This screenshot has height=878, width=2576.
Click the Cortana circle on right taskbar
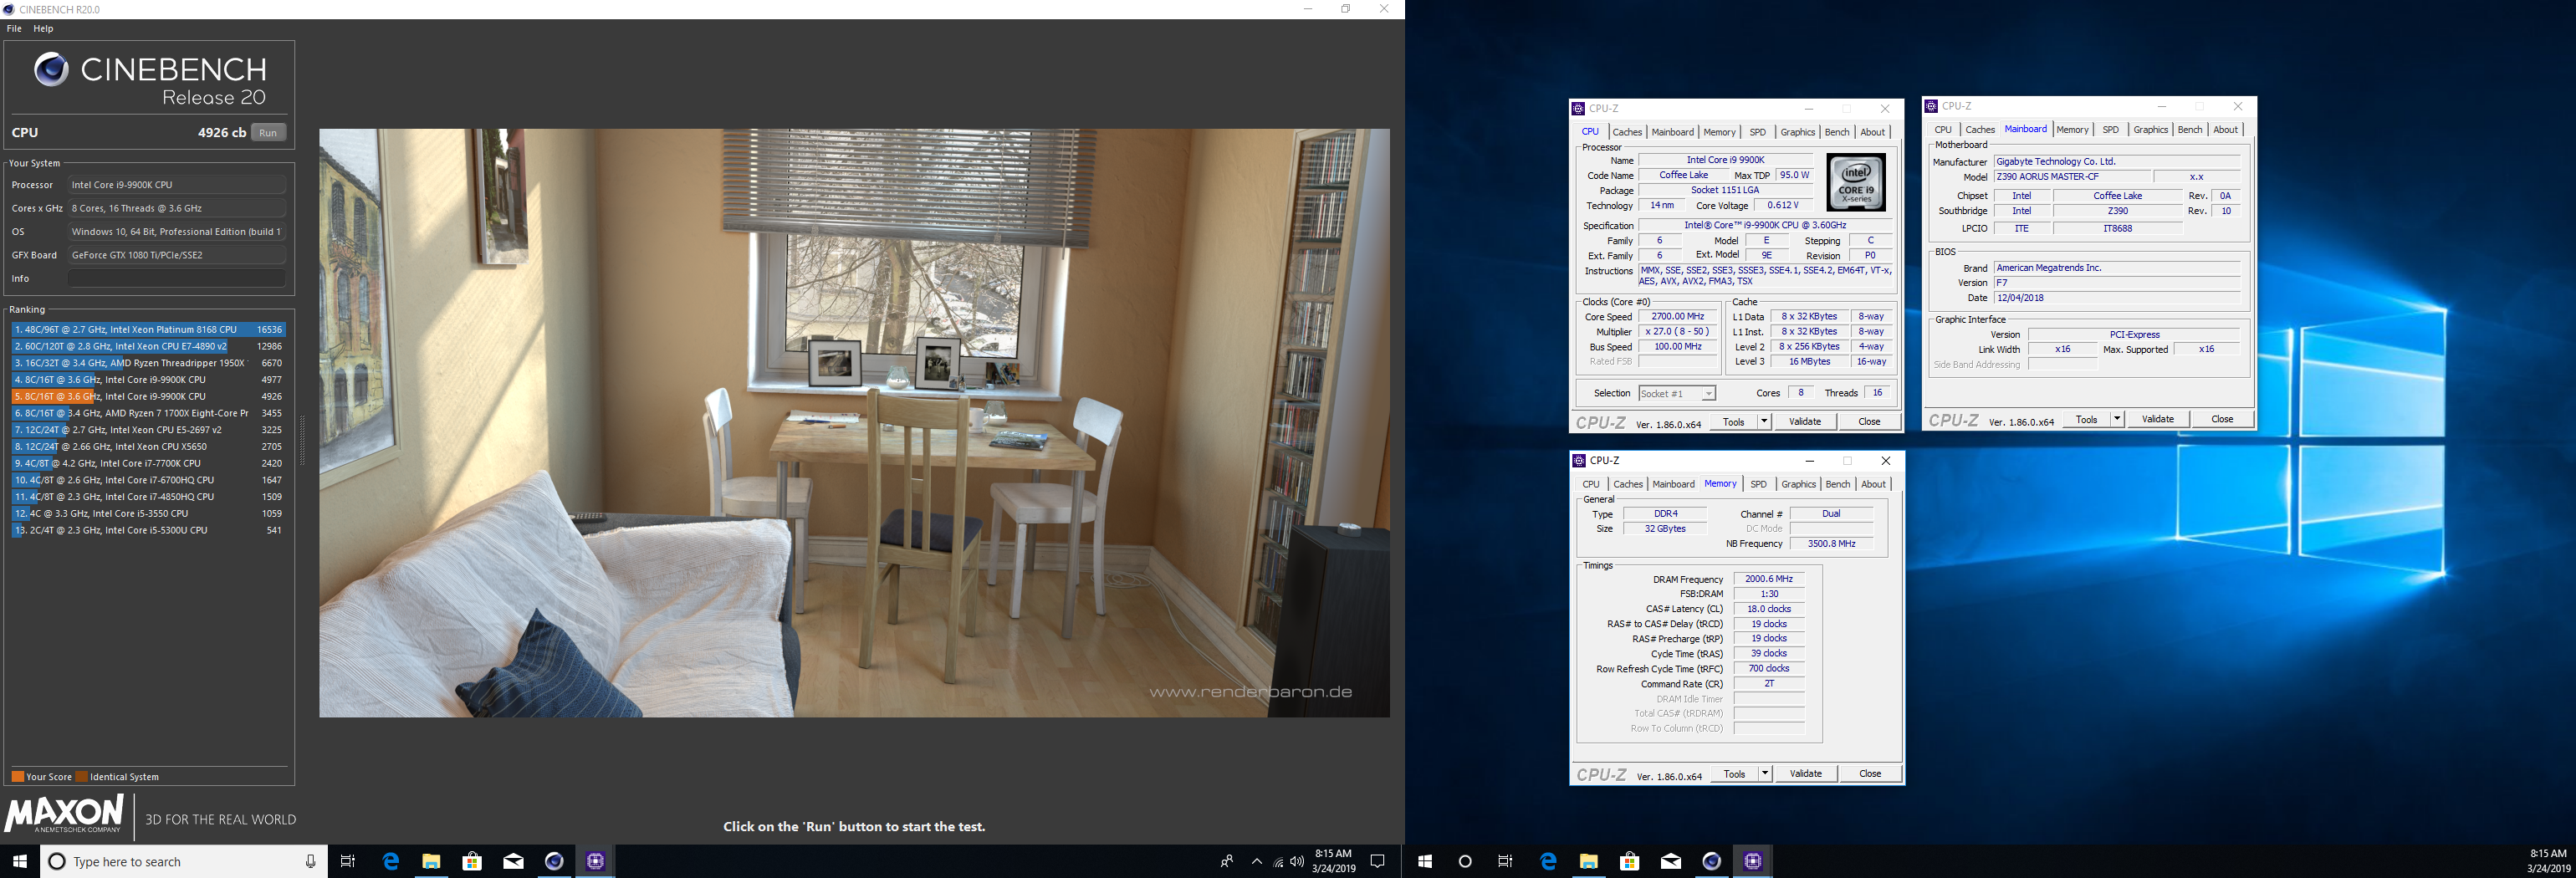1465,861
